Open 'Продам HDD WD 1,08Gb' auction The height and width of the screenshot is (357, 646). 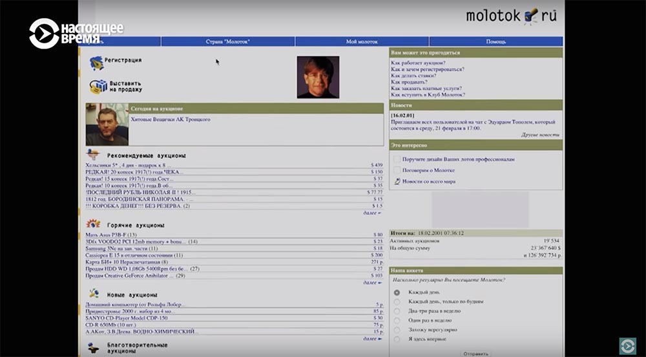[142, 269]
